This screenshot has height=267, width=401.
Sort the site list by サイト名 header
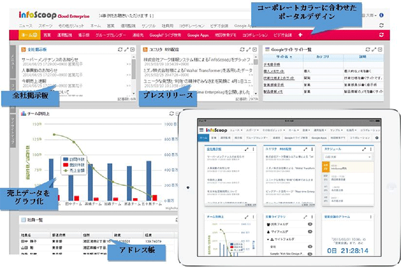pos(284,57)
